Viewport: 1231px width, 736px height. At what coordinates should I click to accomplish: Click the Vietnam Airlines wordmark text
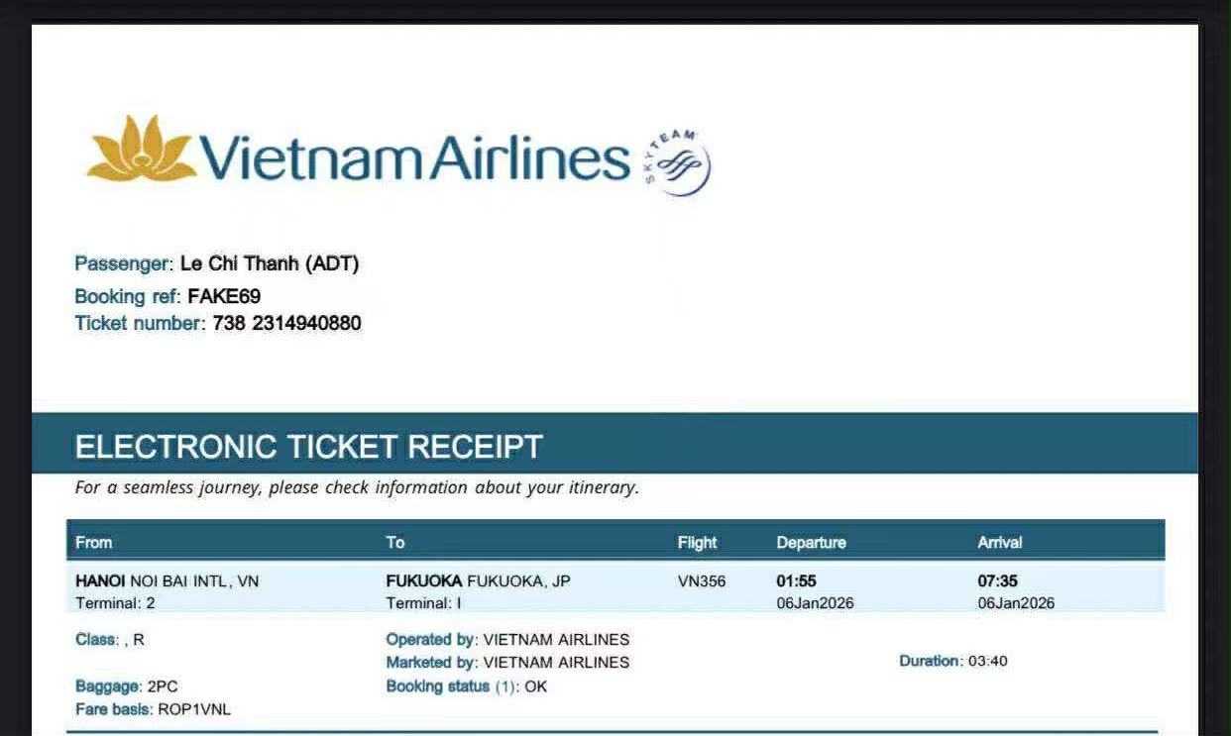click(414, 158)
